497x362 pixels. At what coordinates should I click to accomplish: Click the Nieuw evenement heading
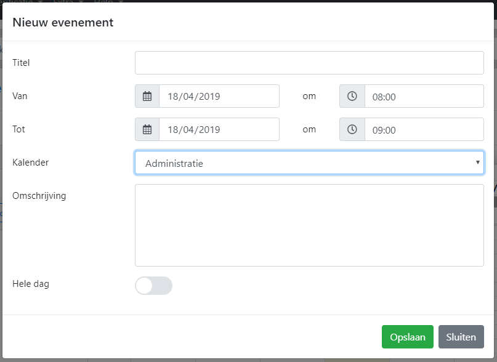point(63,23)
